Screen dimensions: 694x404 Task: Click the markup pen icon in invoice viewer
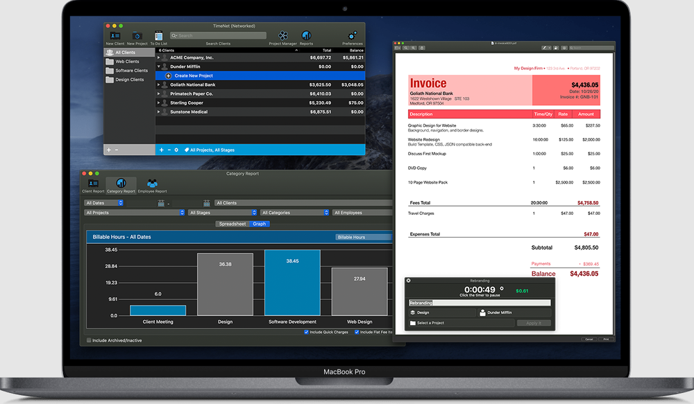pyautogui.click(x=544, y=48)
